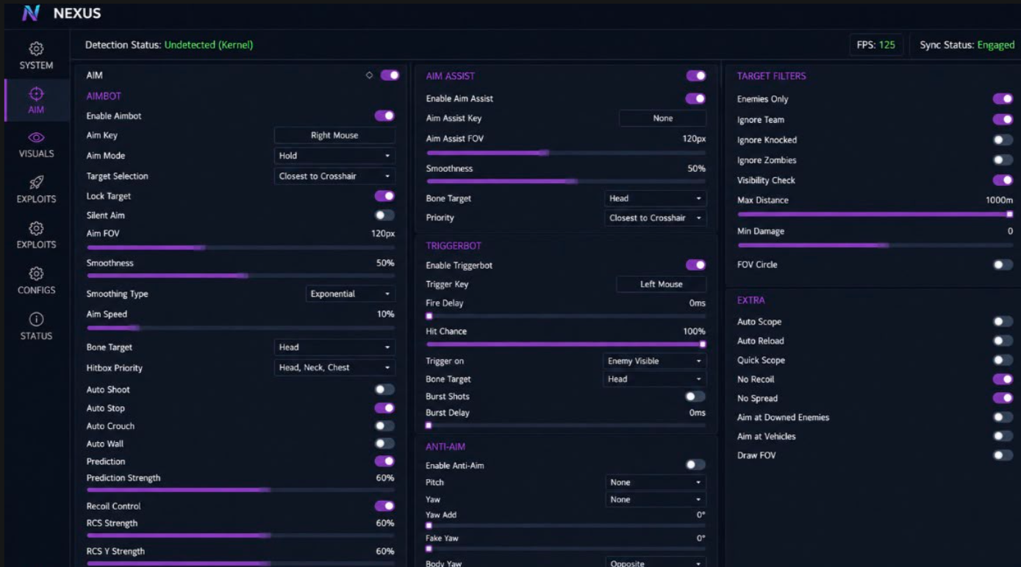Open the CONFIGS gear icon section
This screenshot has height=567, width=1021.
tap(36, 273)
